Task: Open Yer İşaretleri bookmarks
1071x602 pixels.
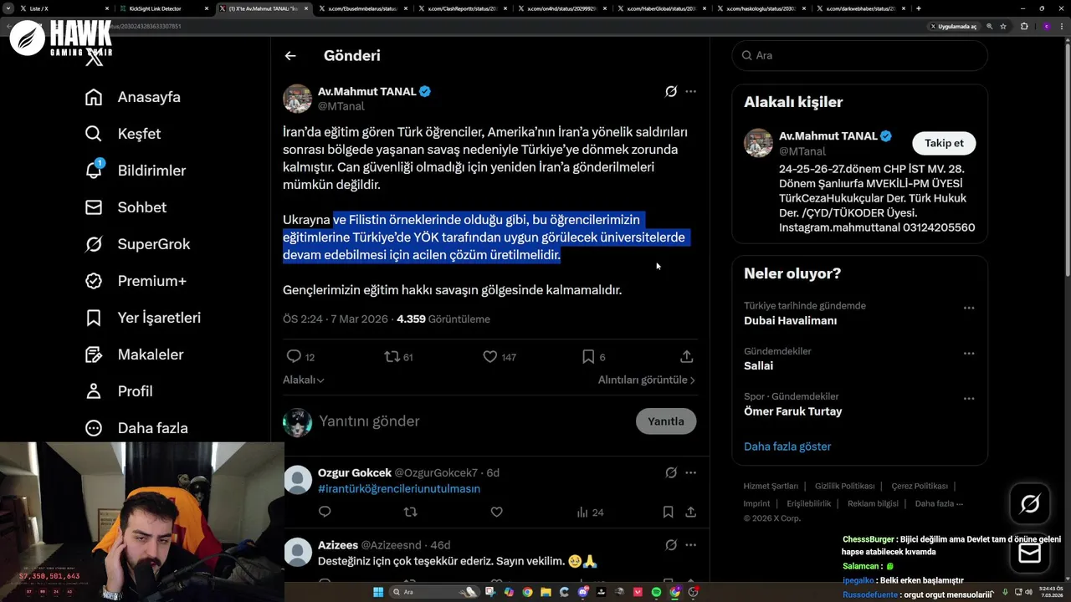Action: tap(143, 318)
